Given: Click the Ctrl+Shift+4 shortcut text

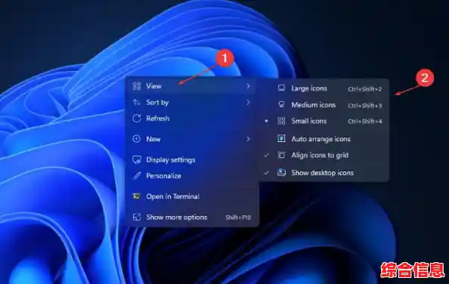Looking at the screenshot, I should [x=364, y=122].
